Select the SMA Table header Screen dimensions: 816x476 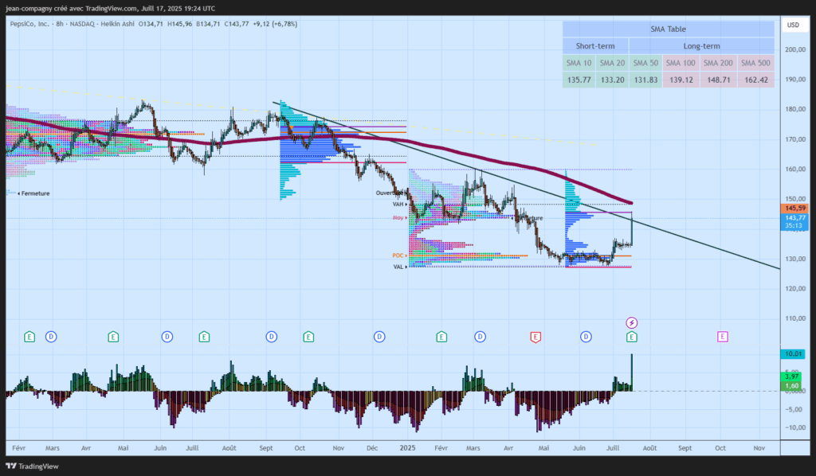(669, 29)
